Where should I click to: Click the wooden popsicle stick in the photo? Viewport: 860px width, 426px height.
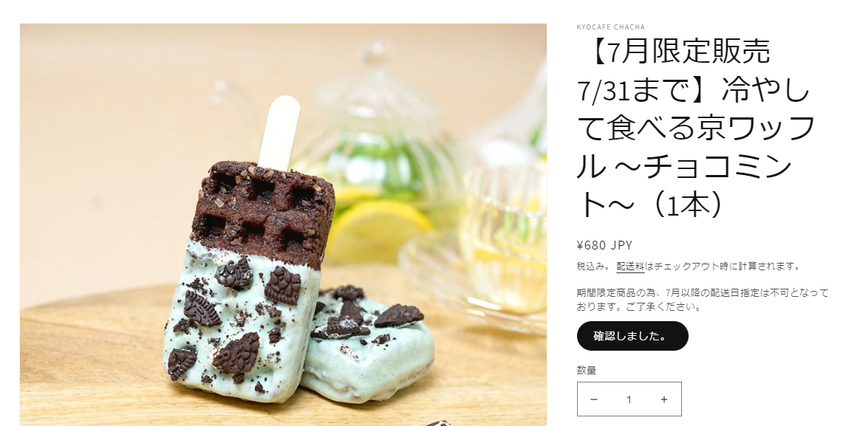(279, 131)
